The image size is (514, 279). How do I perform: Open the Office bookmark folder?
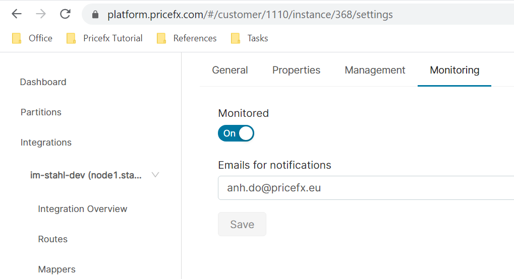tap(32, 38)
